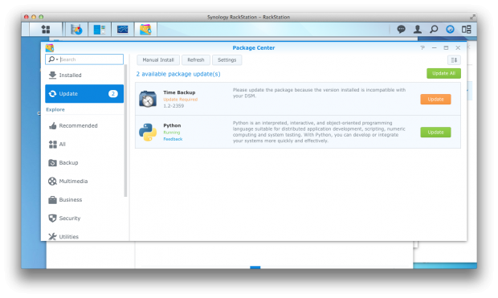
Task: Open Package Center help question mark
Action: point(422,47)
